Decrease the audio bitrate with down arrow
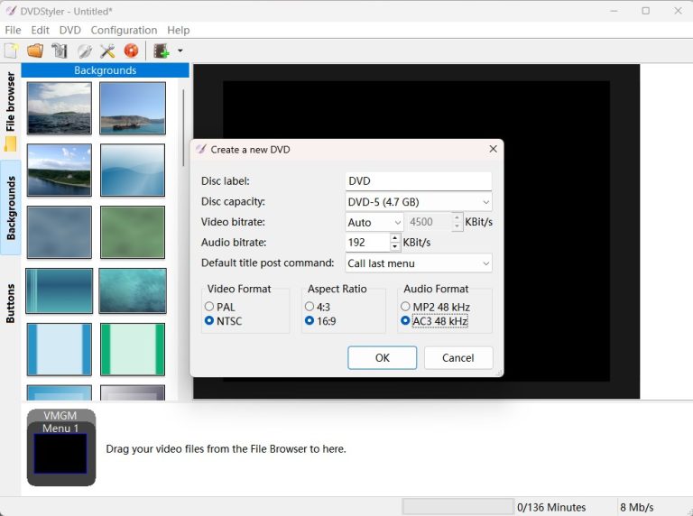 pyautogui.click(x=395, y=246)
